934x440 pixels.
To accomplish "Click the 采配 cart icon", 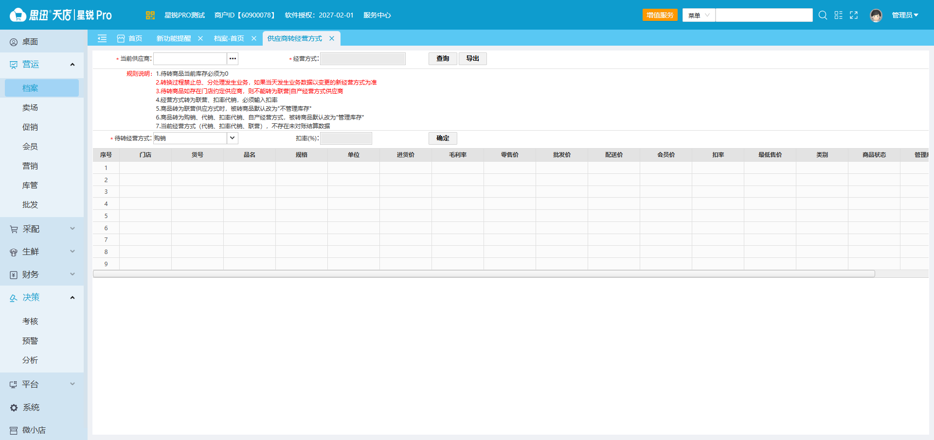I will [14, 229].
